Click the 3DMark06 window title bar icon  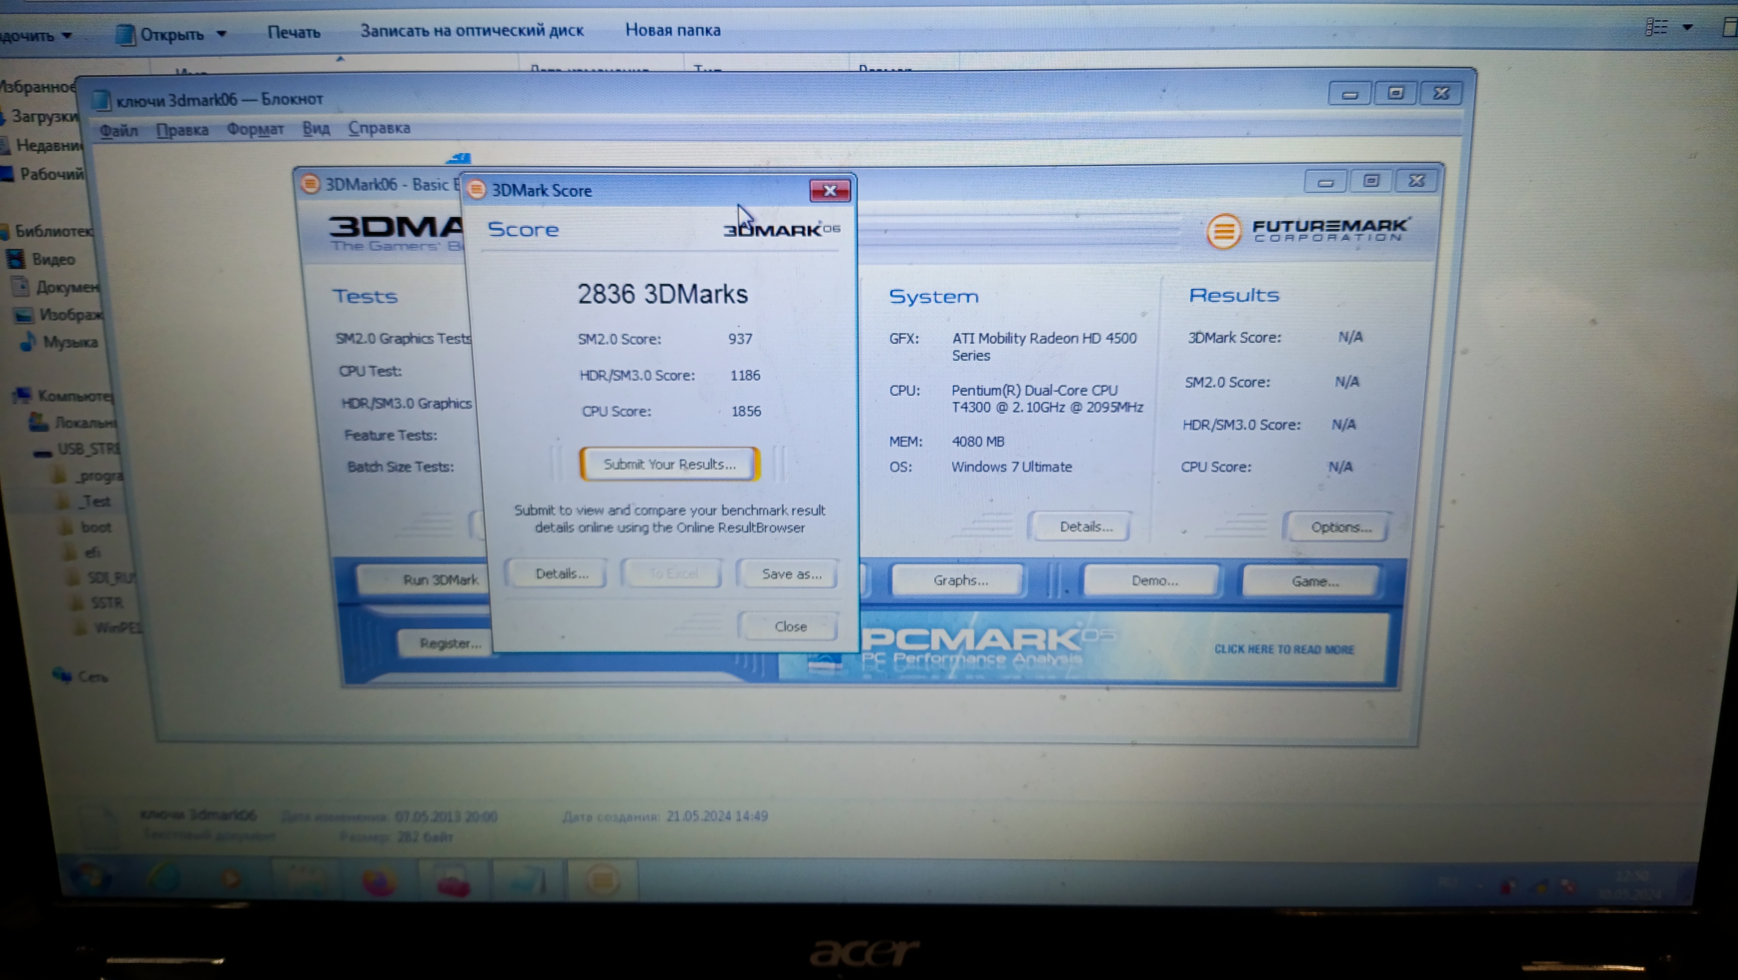310,183
